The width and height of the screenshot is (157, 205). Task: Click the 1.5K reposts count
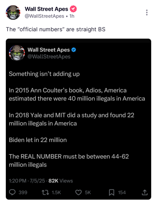tap(56, 192)
